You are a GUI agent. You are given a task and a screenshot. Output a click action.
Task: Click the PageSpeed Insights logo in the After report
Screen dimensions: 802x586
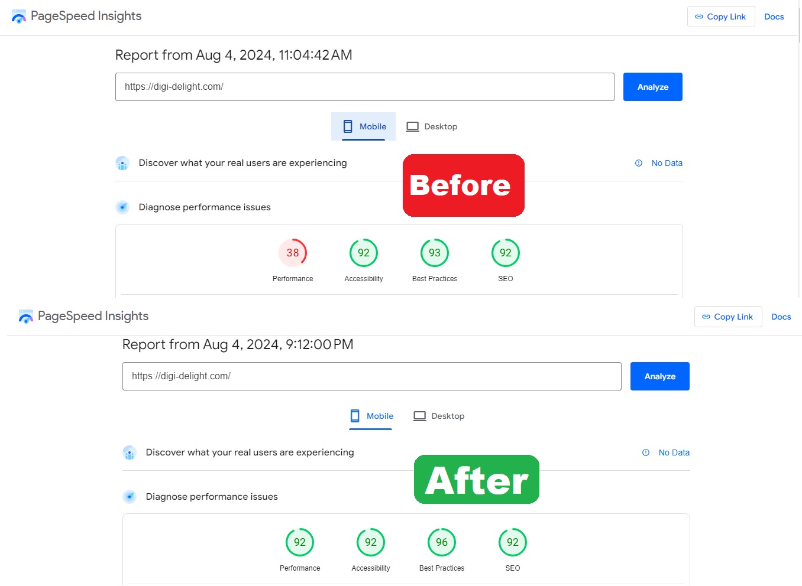pos(26,317)
